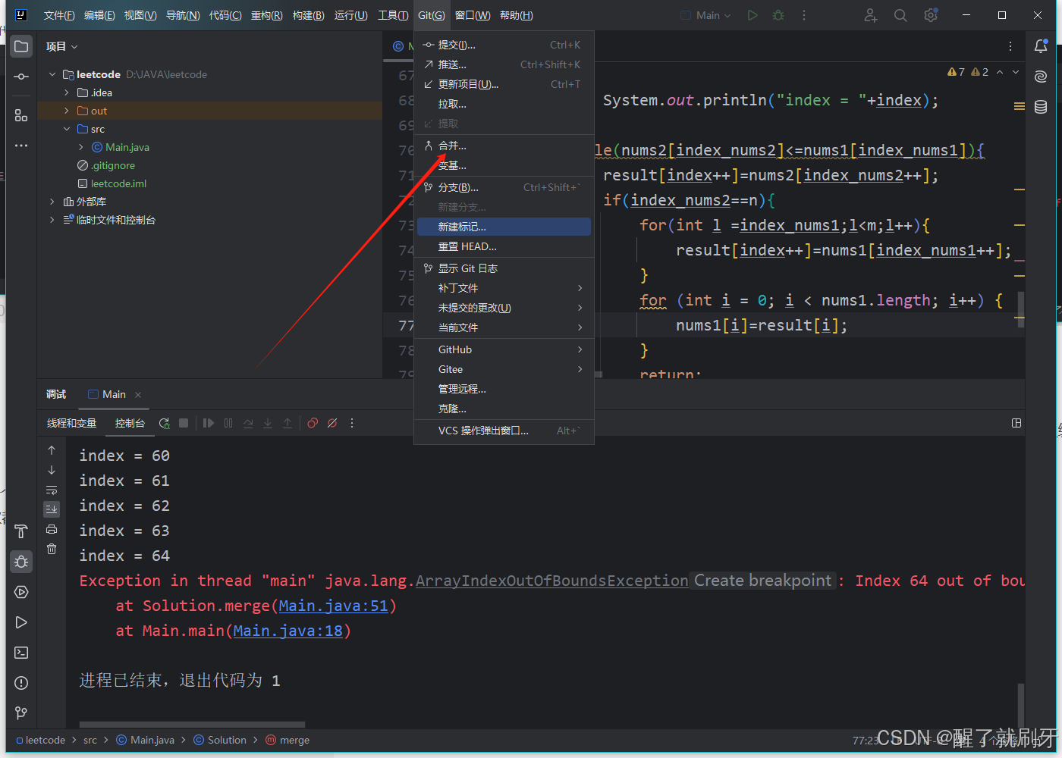Open Main.java:51 stack trace link
This screenshot has width=1062, height=758.
point(333,606)
